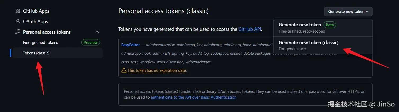The width and height of the screenshot is (399, 112).
Task: Click the Personal access tokens (classic) page title
Action: click(163, 11)
